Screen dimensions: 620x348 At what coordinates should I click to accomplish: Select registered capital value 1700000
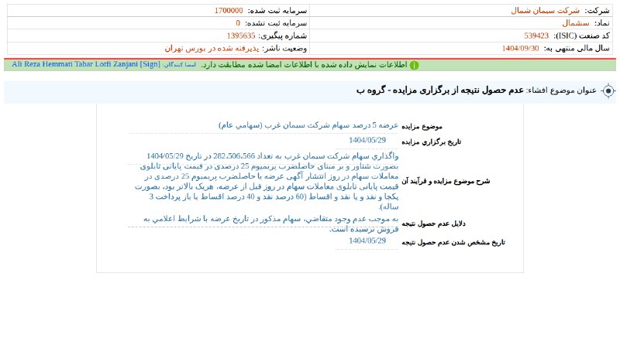point(229,11)
